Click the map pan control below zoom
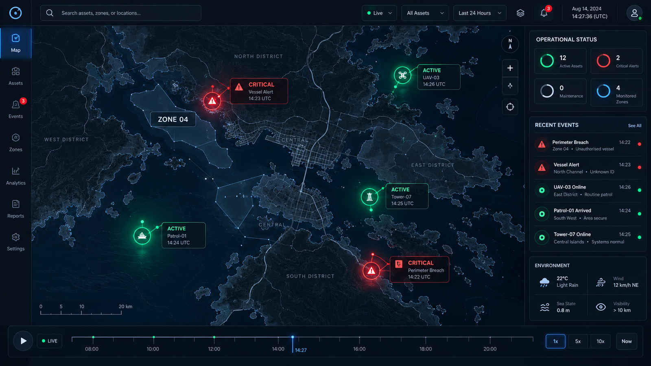The width and height of the screenshot is (651, 366). tap(510, 86)
